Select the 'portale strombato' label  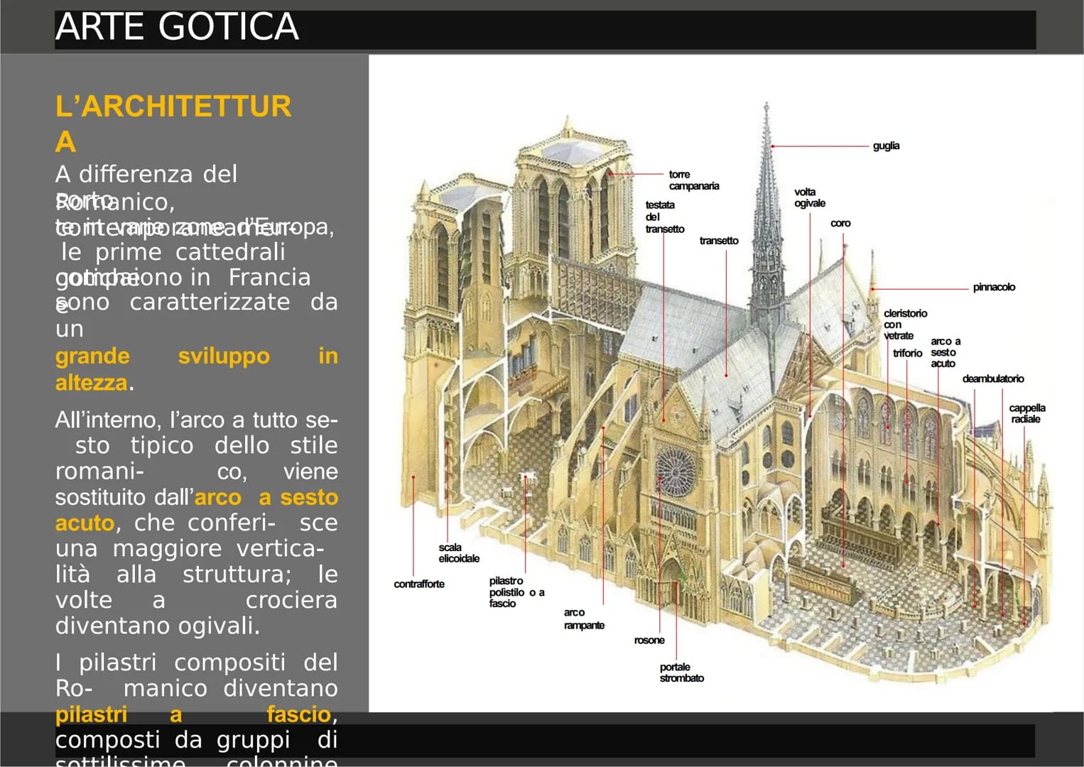coord(681,672)
